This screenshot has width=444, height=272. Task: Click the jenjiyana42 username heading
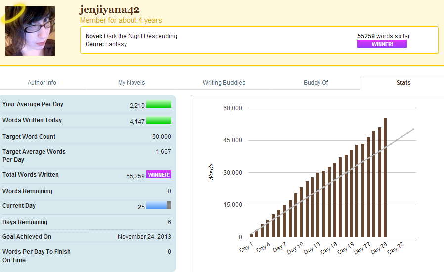click(x=110, y=9)
